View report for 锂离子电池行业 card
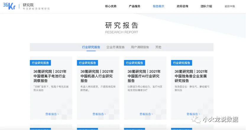Image resolution: width=246 pixels, height=130 pixels. tap(52, 114)
